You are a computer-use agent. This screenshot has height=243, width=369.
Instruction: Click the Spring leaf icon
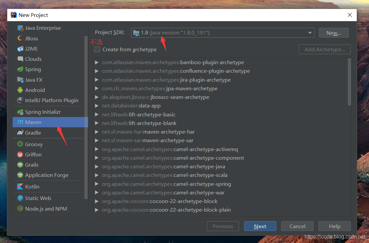20,69
